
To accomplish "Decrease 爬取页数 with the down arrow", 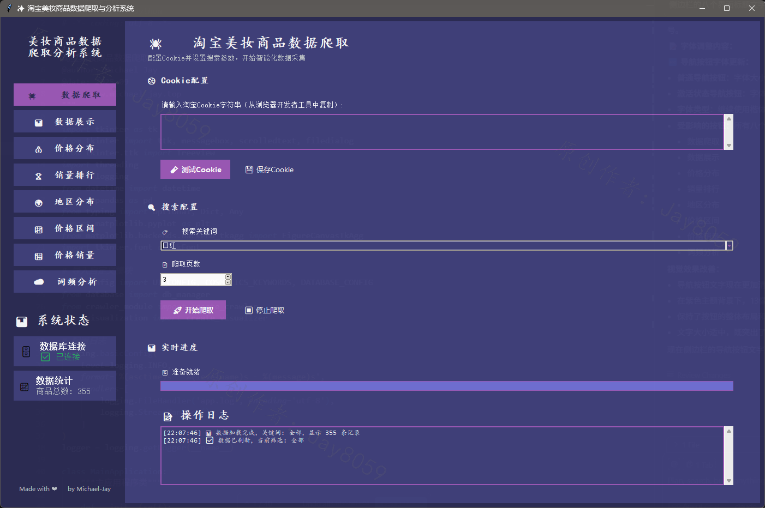I will click(228, 282).
